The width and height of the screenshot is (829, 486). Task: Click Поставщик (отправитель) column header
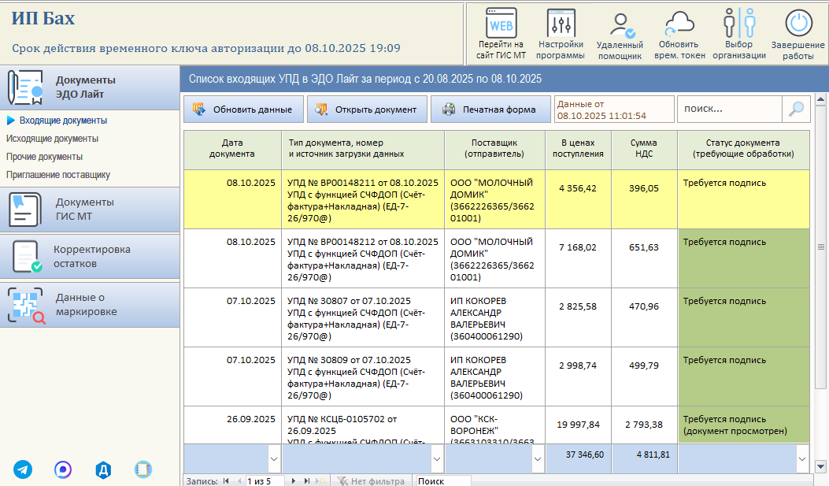click(x=494, y=149)
